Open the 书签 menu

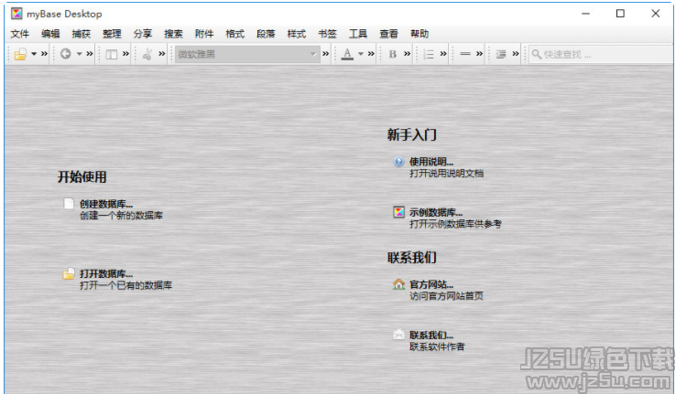point(327,34)
